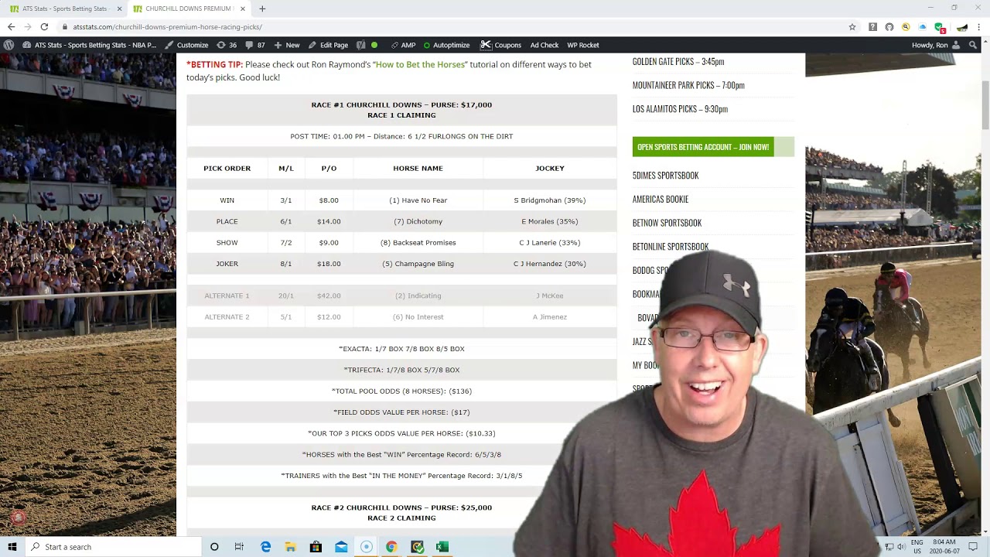Open BetOnline Sportsbook link
Viewport: 990px width, 557px height.
tap(671, 247)
